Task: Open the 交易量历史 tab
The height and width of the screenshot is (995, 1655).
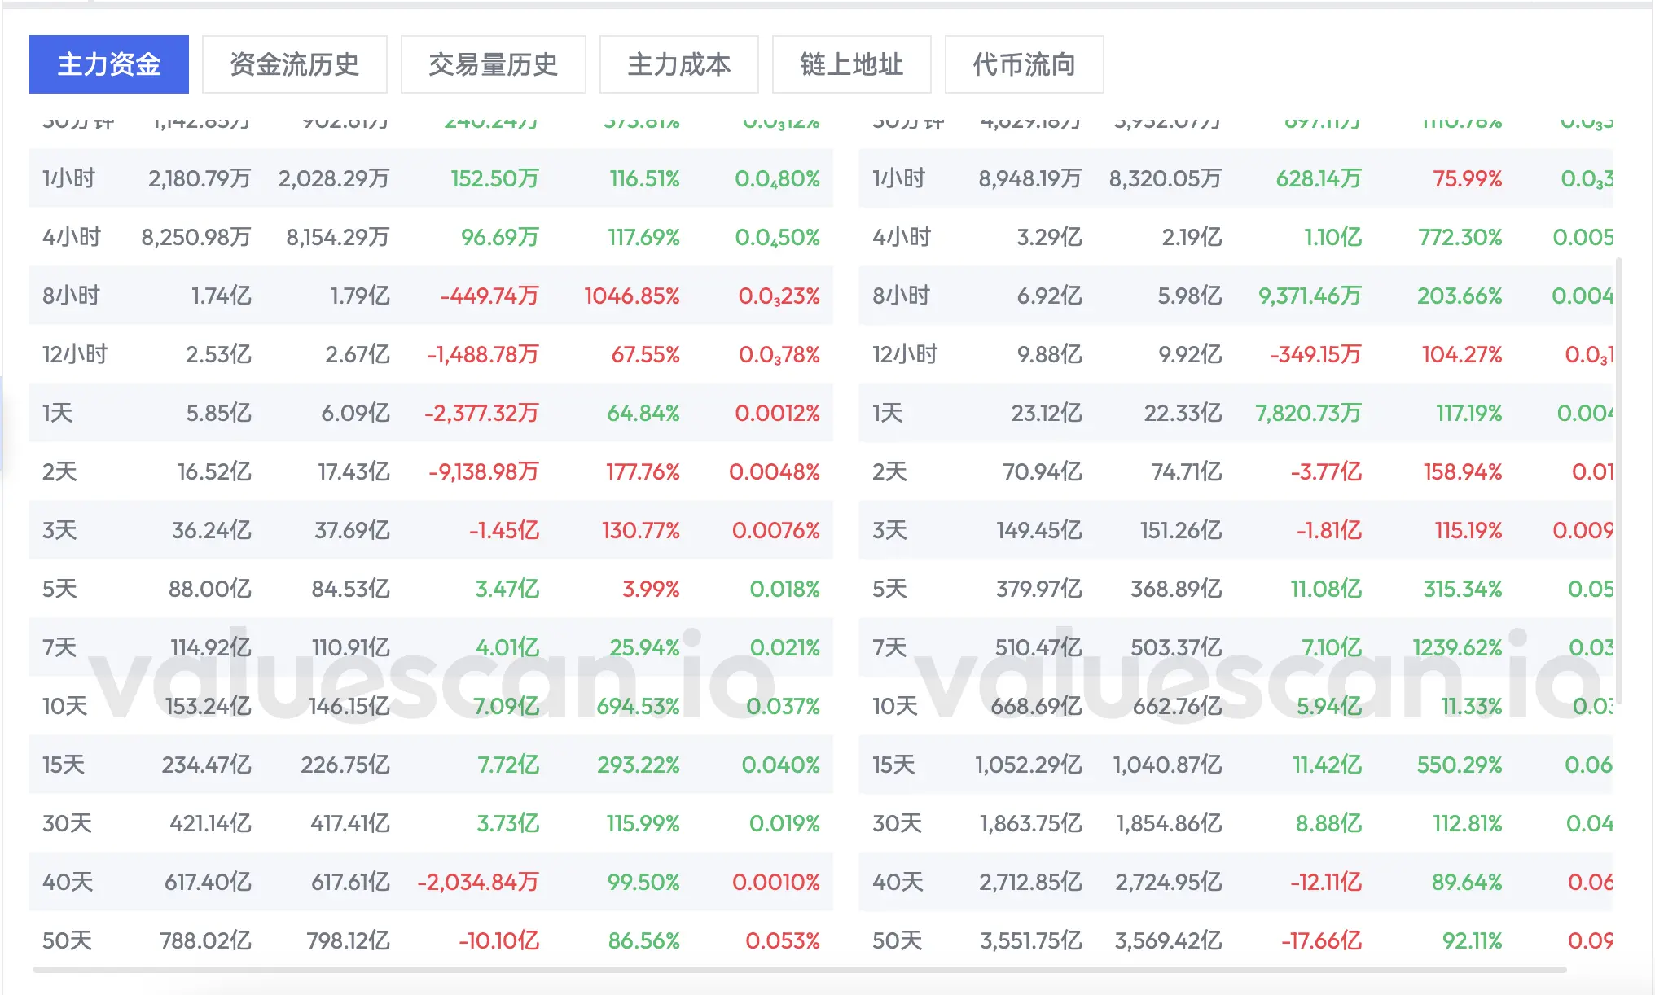Action: [x=493, y=64]
